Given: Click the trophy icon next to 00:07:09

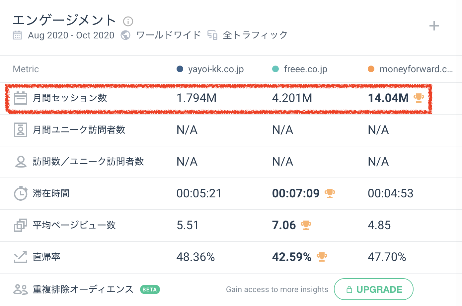Looking at the screenshot, I should [330, 193].
